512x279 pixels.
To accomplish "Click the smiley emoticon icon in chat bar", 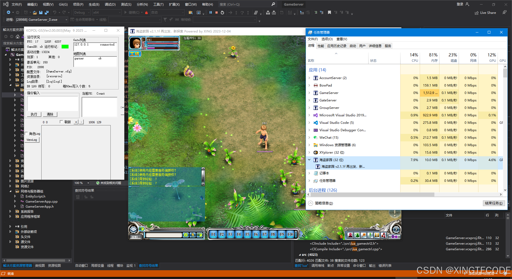I will [186, 235].
